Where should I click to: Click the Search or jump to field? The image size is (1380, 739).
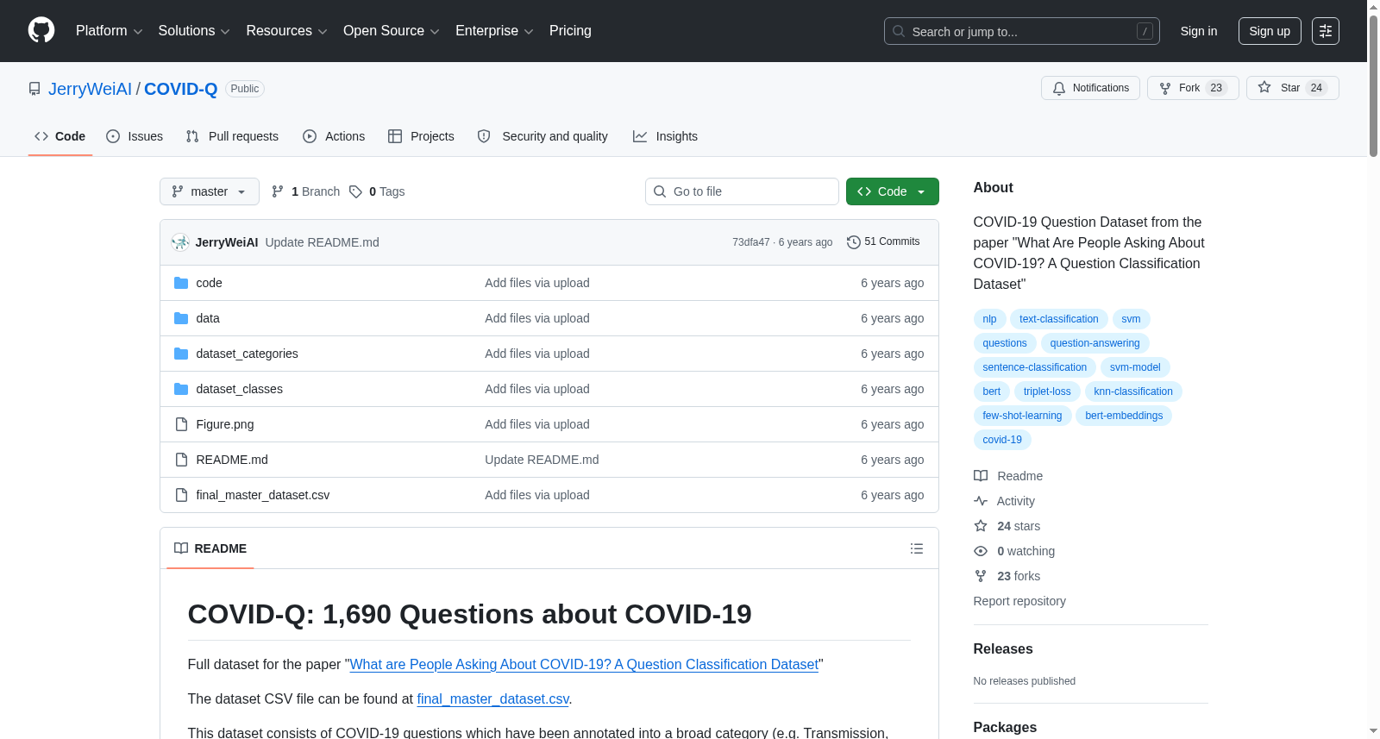1022,31
